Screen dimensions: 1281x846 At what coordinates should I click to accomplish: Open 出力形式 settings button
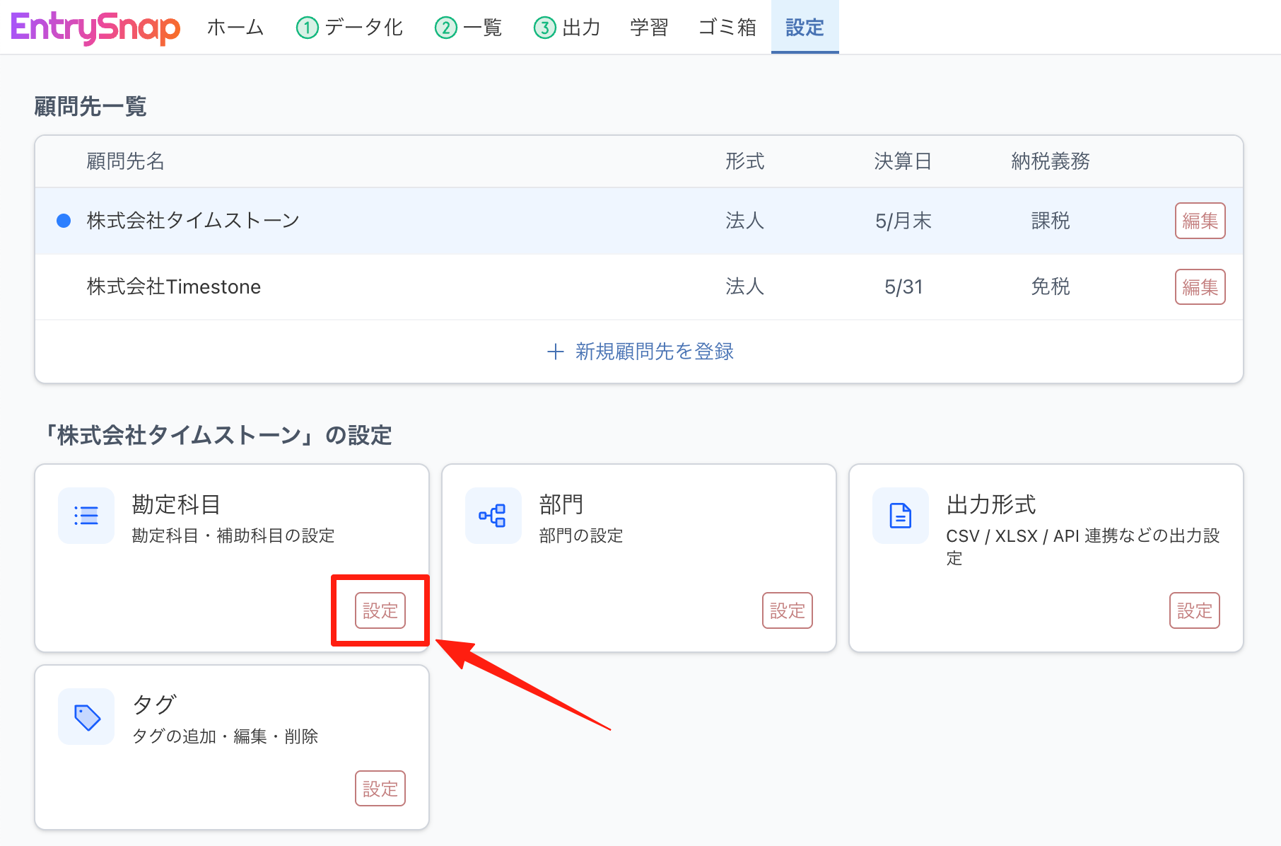[x=1195, y=610]
